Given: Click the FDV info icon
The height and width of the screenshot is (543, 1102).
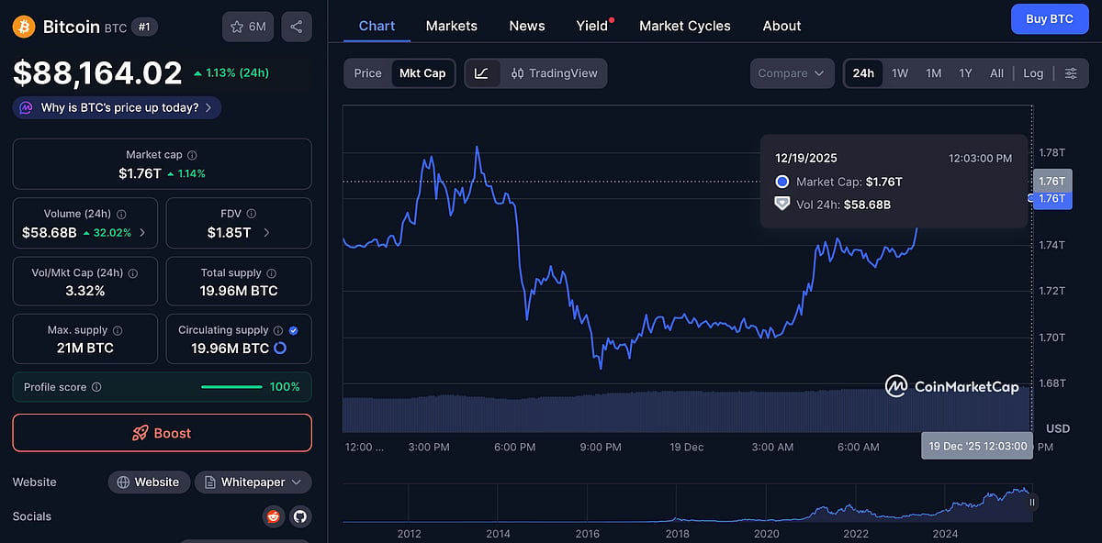Looking at the screenshot, I should tap(251, 214).
